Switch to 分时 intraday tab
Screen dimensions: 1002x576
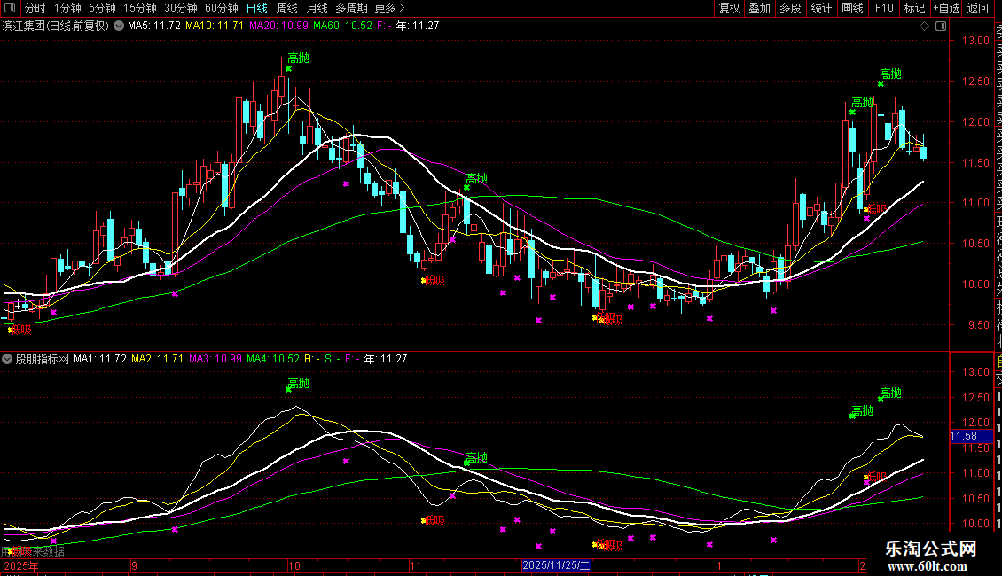coord(35,8)
